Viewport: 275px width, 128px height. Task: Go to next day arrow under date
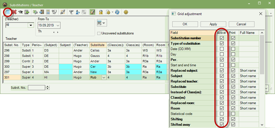[58, 32]
